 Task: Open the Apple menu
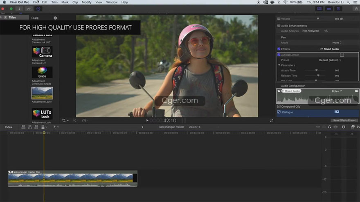point(4,2)
